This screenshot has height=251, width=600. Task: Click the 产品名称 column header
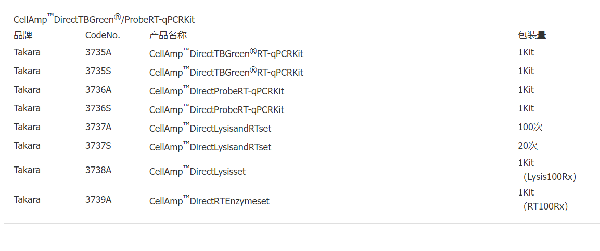pyautogui.click(x=168, y=35)
